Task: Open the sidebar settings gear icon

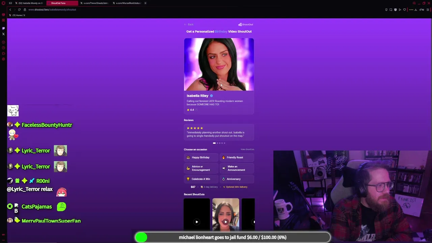Action: point(3,59)
